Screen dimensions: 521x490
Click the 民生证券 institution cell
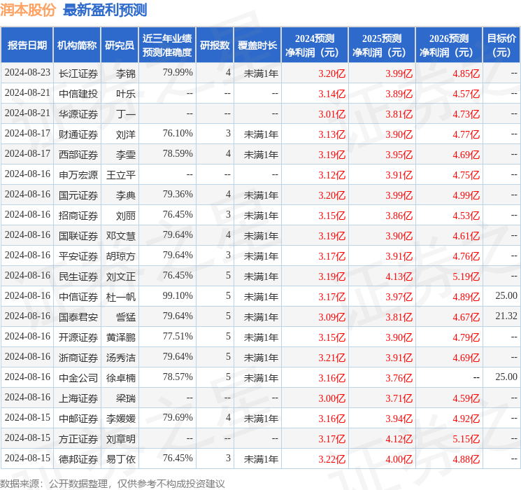point(78,276)
